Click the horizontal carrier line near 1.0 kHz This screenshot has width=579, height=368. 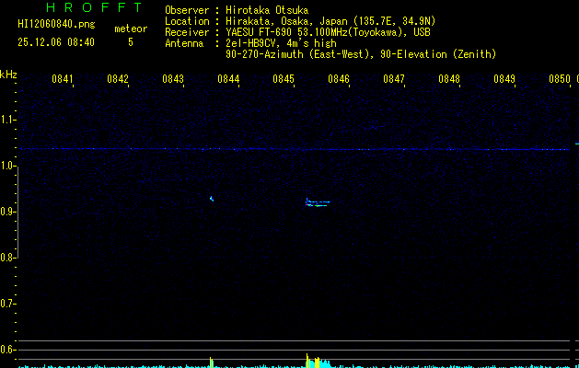point(295,149)
